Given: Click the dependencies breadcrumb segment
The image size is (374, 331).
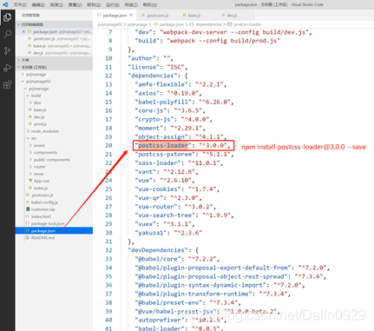Looking at the screenshot, I should [x=208, y=24].
